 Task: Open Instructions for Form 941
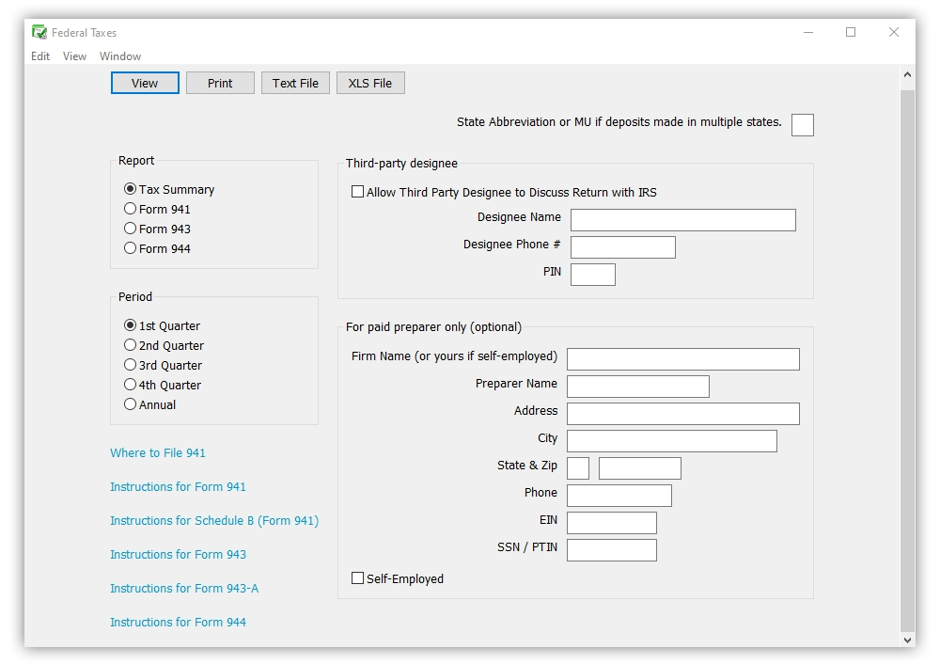178,487
